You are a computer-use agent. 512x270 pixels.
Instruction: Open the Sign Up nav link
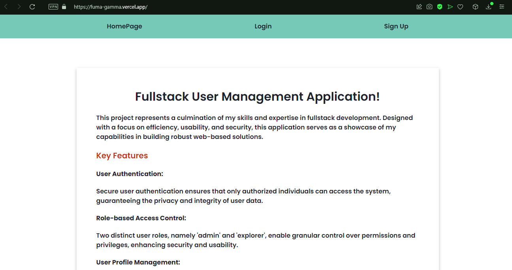(396, 26)
